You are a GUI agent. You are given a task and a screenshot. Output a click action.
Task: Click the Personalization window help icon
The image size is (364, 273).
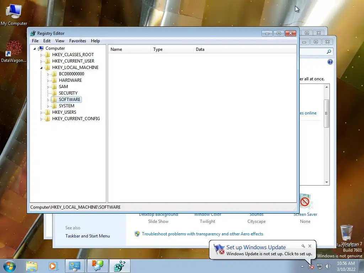coord(330,62)
